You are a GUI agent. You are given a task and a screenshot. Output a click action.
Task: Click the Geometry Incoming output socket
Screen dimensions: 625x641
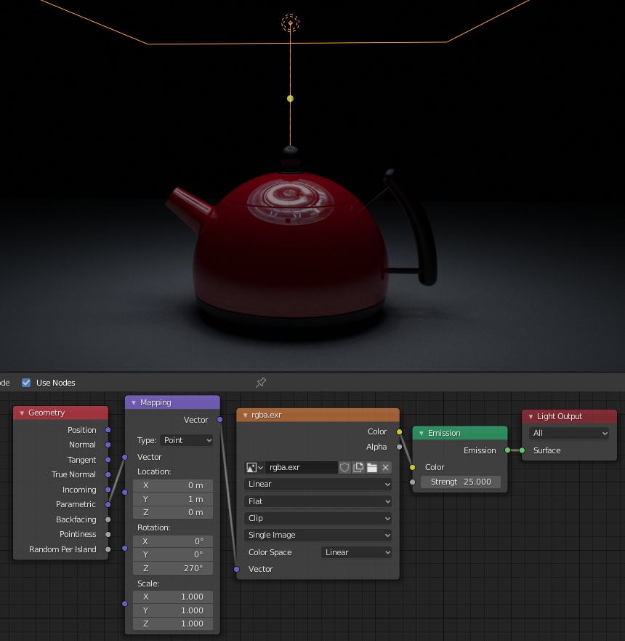108,490
